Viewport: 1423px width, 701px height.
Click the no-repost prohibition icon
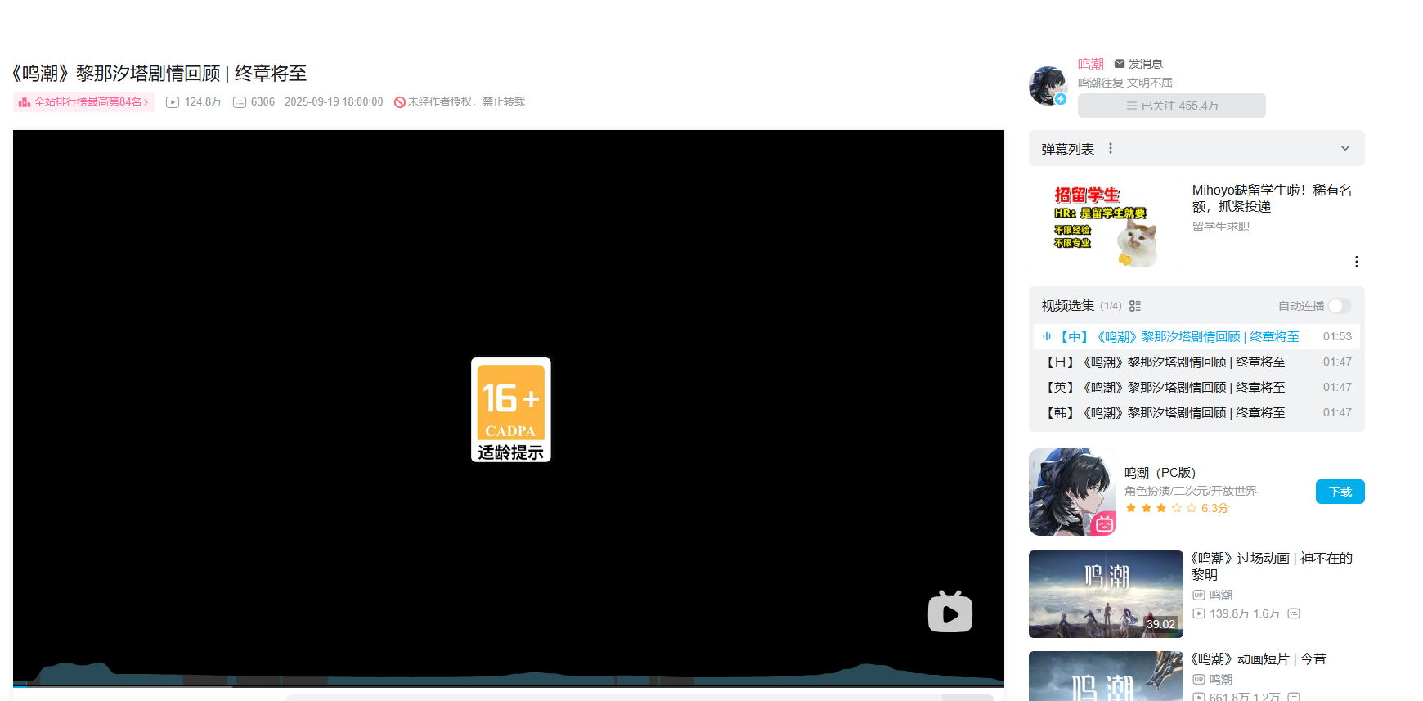click(x=400, y=102)
